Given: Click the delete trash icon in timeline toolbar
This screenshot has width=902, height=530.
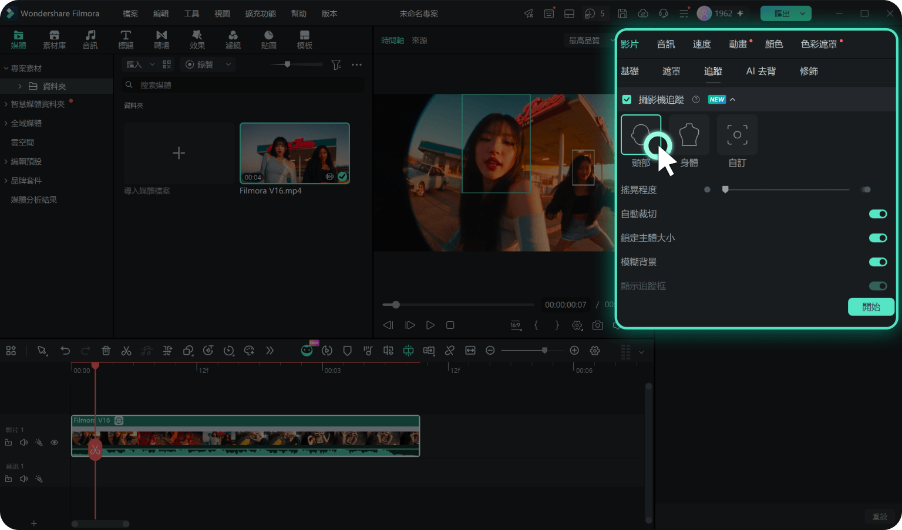Looking at the screenshot, I should pyautogui.click(x=106, y=351).
